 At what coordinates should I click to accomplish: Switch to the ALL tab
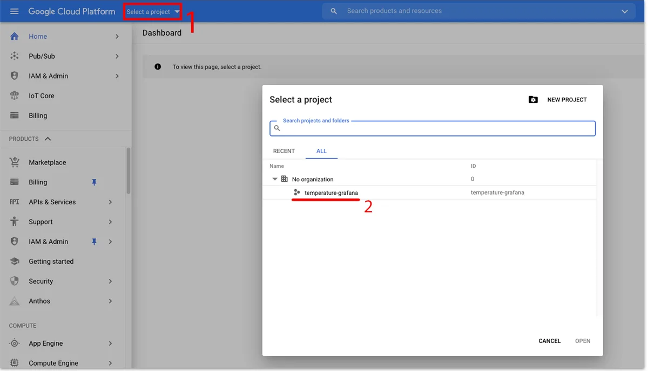tap(321, 151)
